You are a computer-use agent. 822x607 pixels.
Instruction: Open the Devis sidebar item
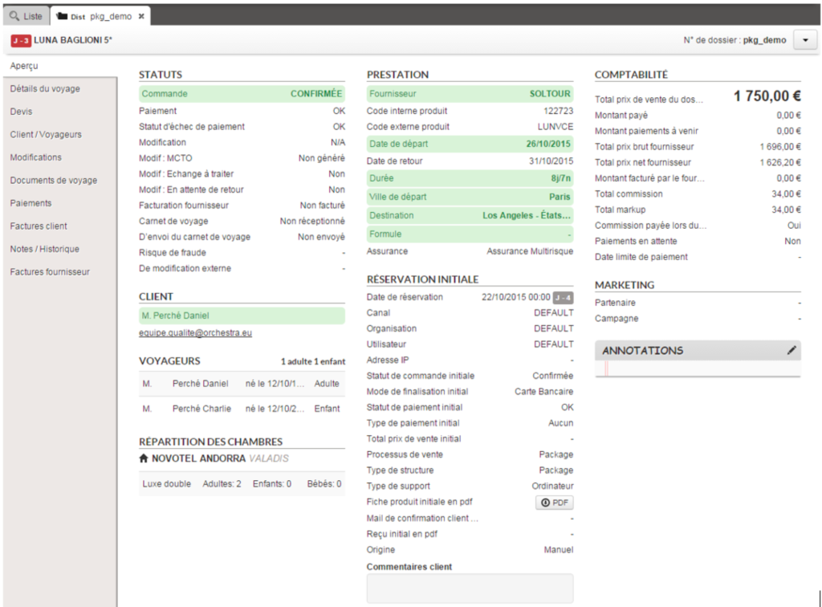click(x=22, y=112)
